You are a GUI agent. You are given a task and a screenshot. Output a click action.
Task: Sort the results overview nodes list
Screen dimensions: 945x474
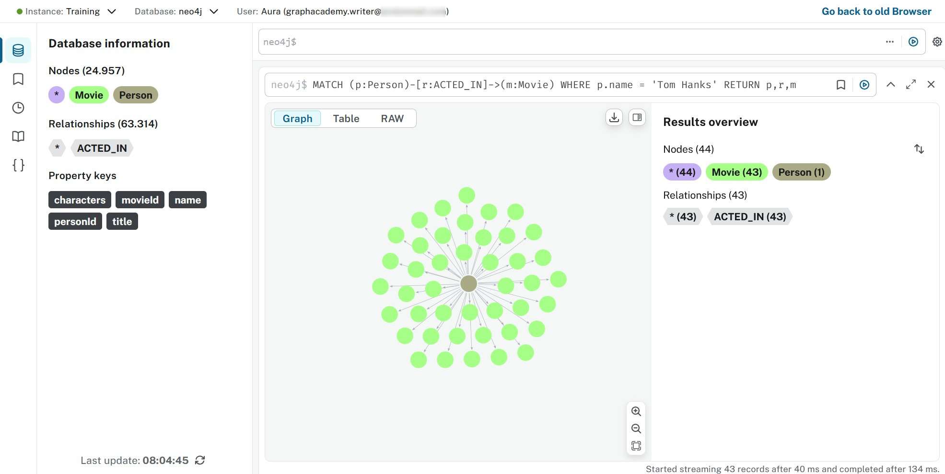tap(919, 149)
